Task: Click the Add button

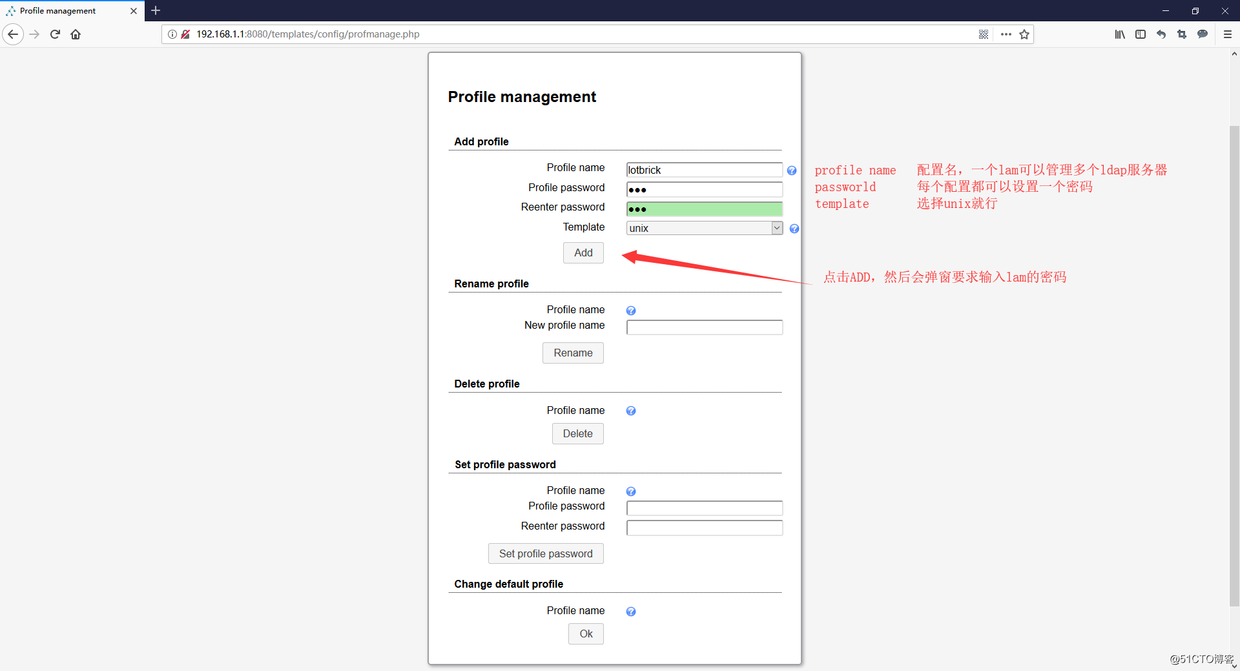Action: pos(583,253)
